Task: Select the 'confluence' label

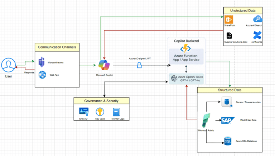Action: click(257, 42)
